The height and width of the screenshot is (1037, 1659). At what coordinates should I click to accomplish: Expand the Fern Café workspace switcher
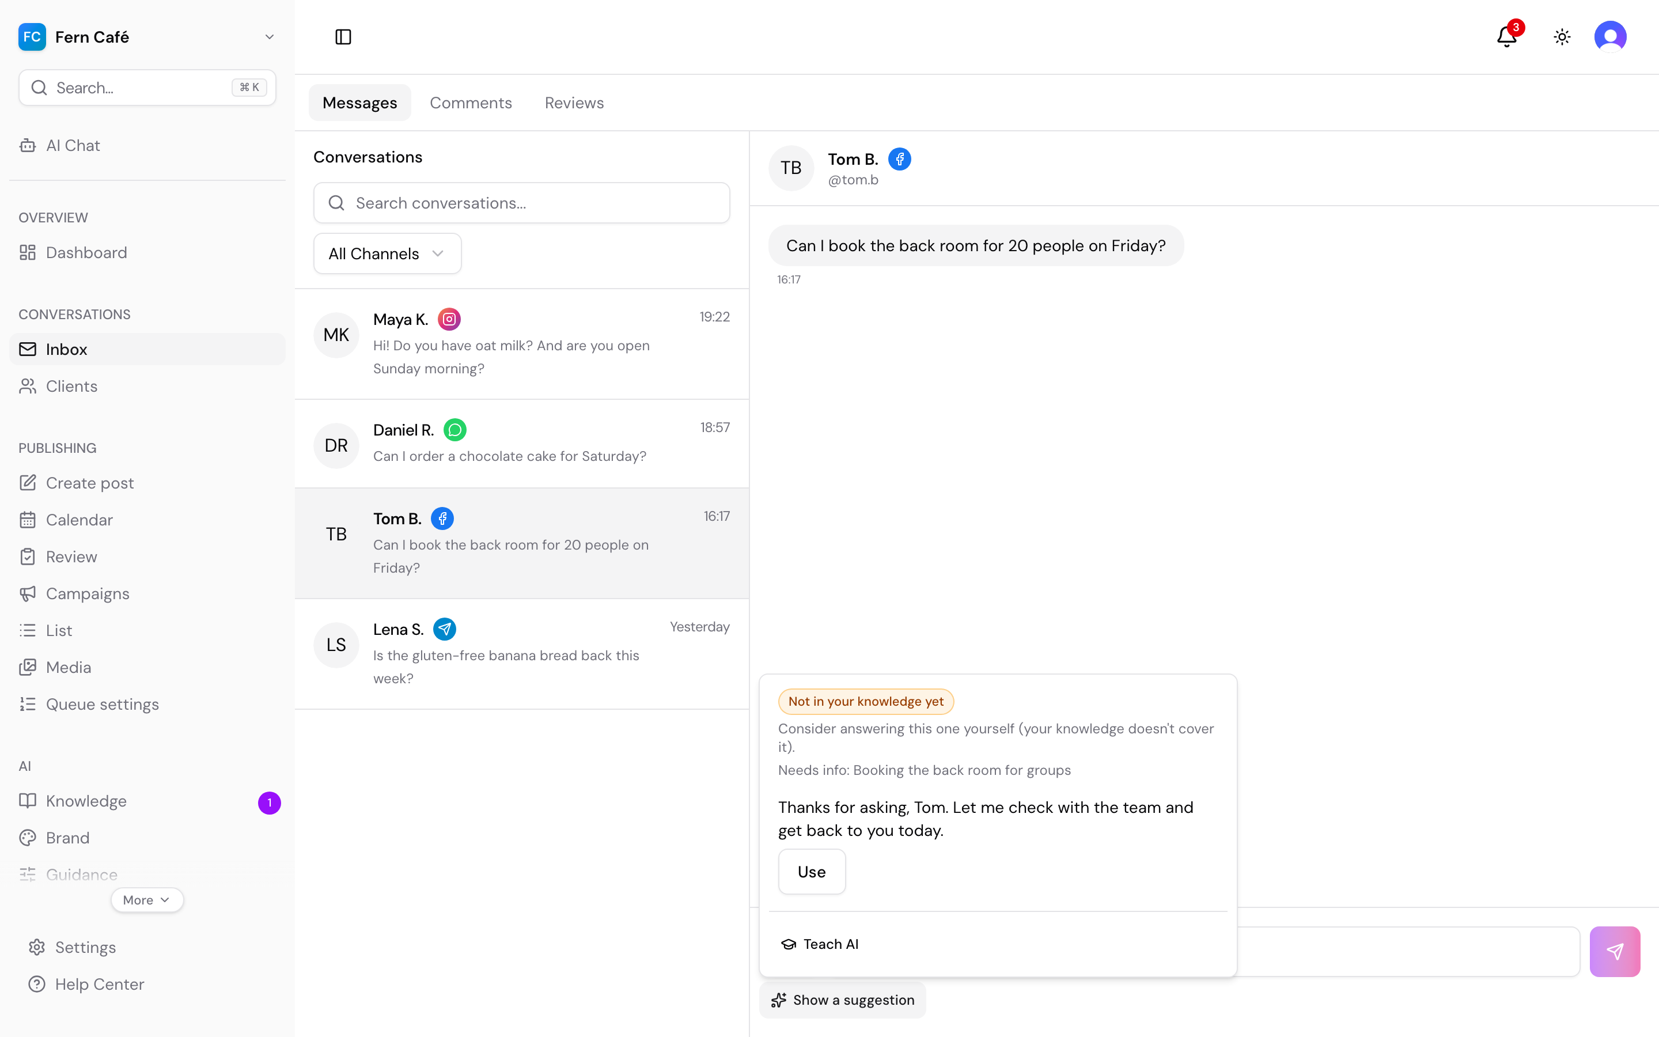click(147, 37)
